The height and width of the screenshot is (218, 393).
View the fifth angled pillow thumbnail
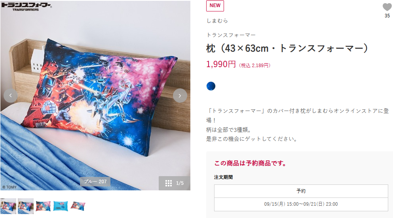(x=78, y=206)
